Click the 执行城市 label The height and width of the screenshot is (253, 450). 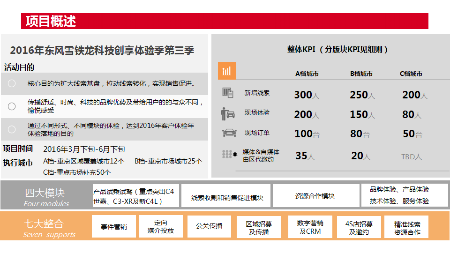pyautogui.click(x=18, y=163)
